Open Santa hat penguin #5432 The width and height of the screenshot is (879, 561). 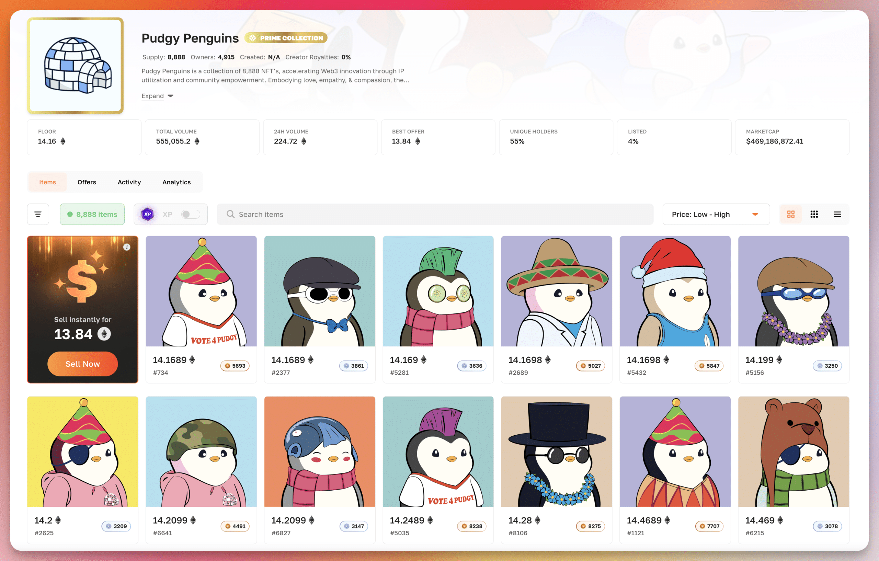[x=675, y=291]
